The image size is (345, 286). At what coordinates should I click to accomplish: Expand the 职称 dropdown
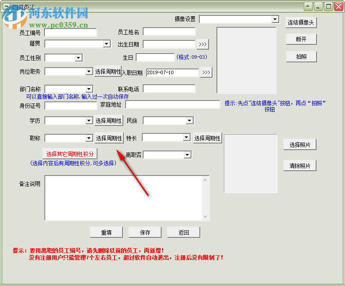(89, 138)
